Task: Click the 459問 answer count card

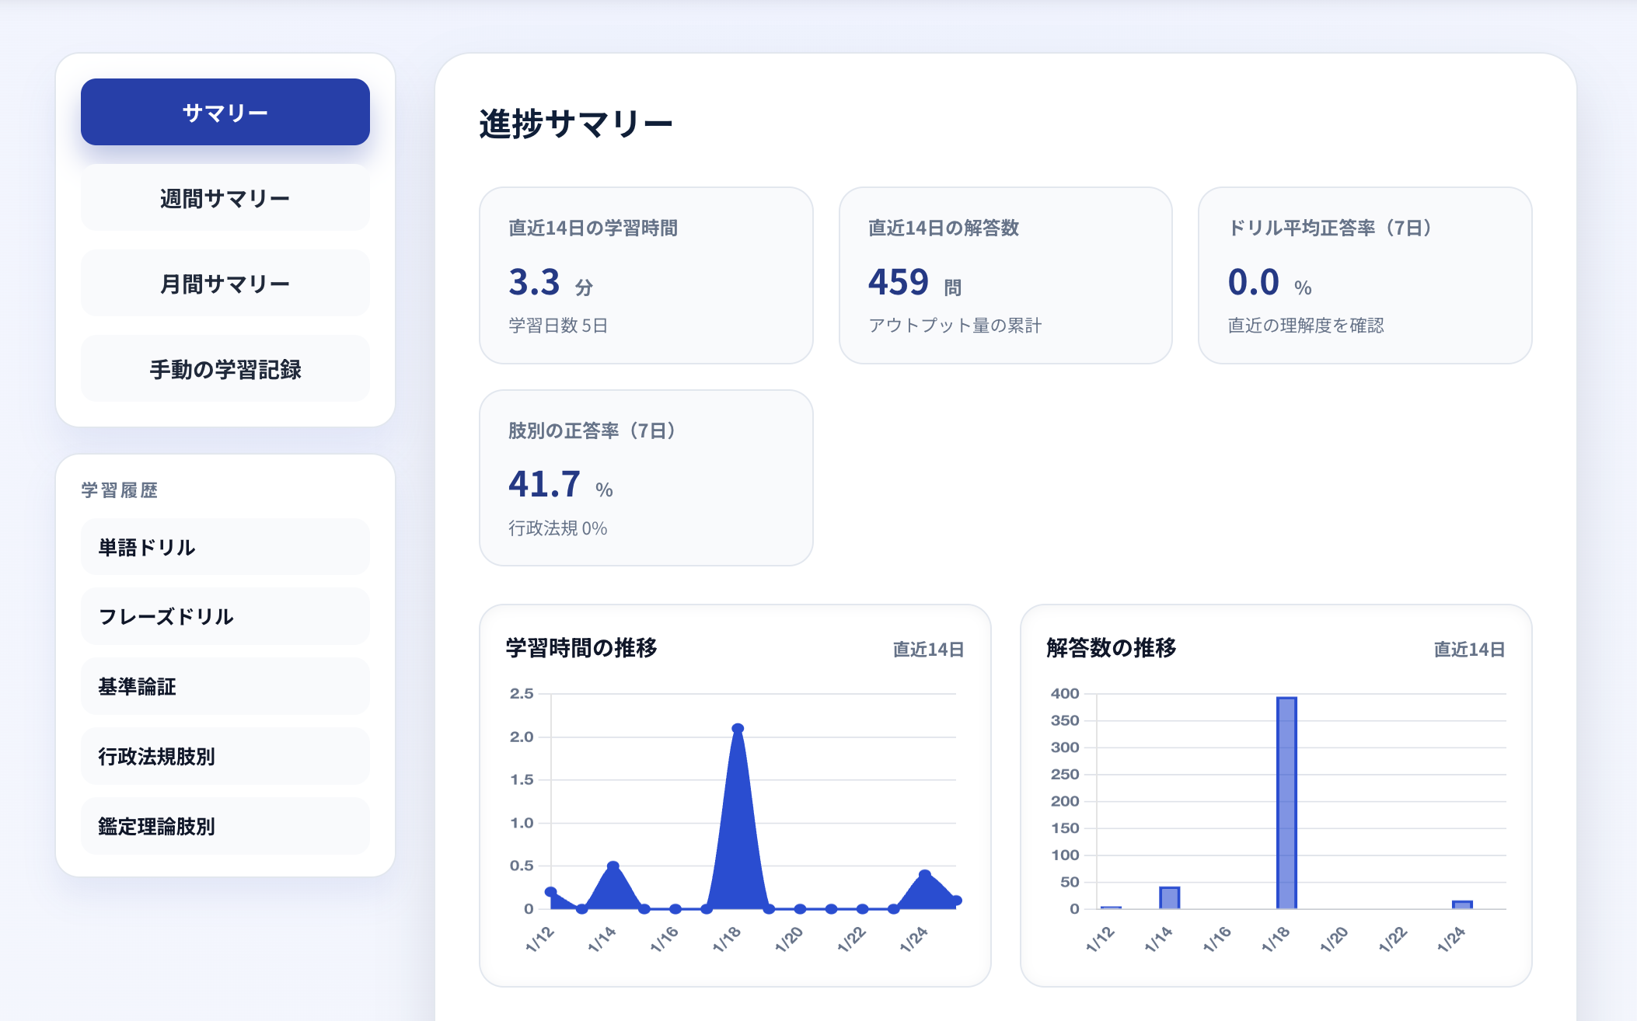Action: tap(1006, 275)
